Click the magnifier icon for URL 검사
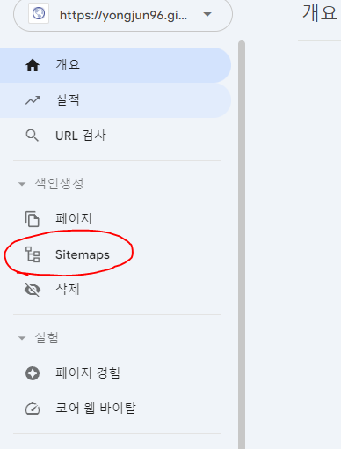 click(33, 136)
